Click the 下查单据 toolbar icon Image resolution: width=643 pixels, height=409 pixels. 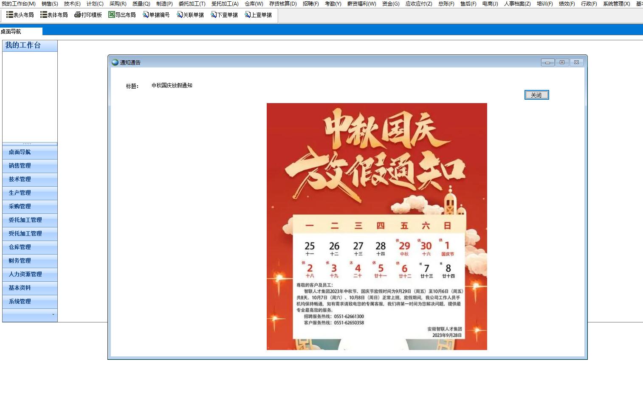214,15
